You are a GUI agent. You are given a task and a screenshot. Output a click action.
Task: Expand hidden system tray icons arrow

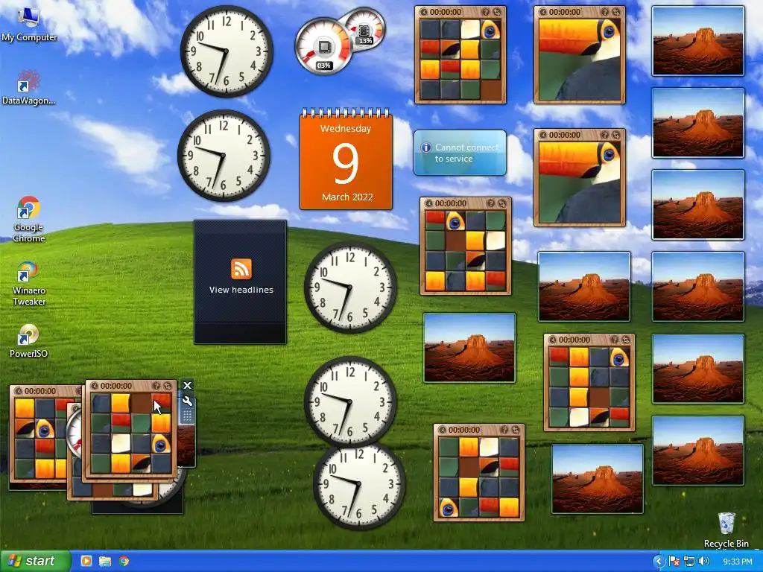pyautogui.click(x=659, y=562)
